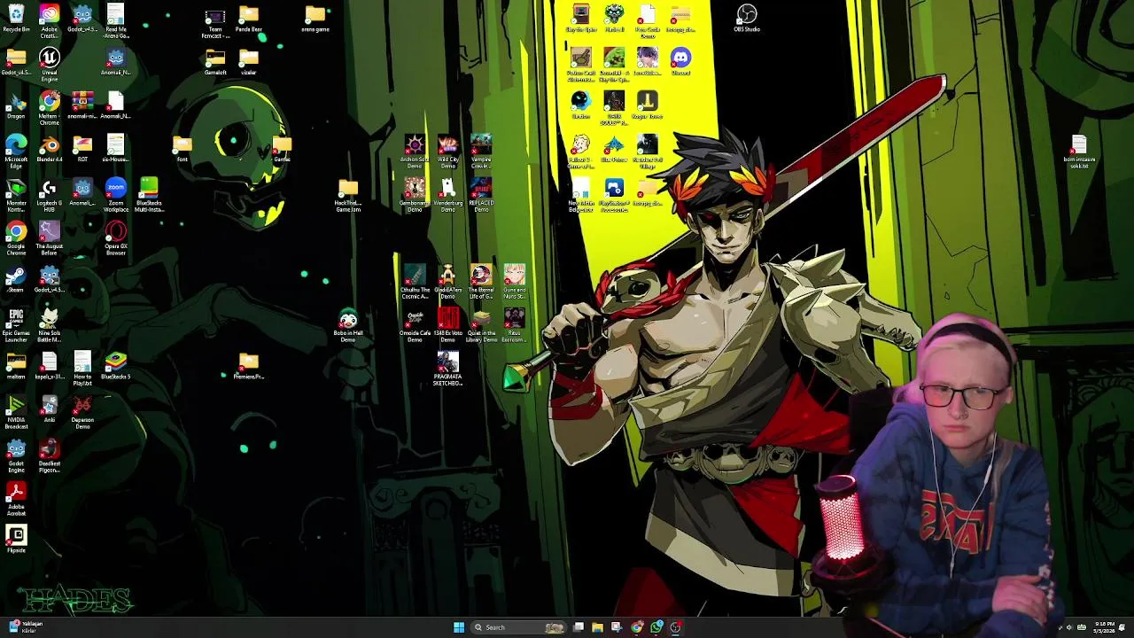The height and width of the screenshot is (638, 1134).
Task: Open Zoom Workplace desktop icon
Action: [x=115, y=195]
